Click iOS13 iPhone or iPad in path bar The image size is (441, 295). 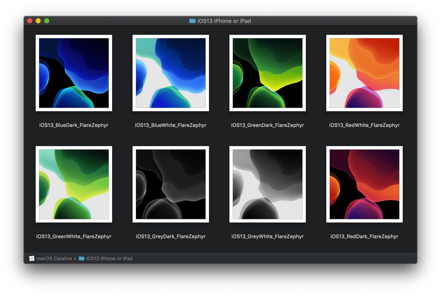[x=109, y=259]
